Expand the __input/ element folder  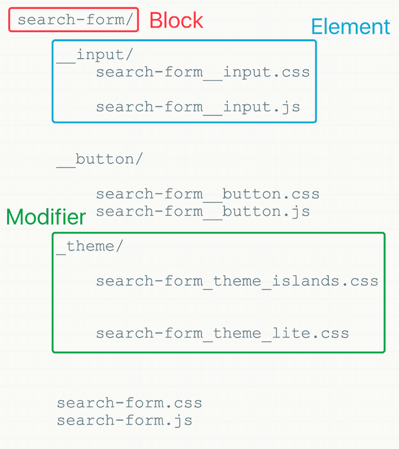[x=95, y=55]
